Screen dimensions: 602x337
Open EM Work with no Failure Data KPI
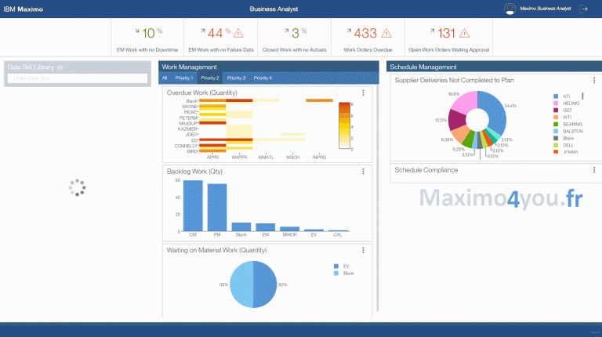pyautogui.click(x=221, y=38)
